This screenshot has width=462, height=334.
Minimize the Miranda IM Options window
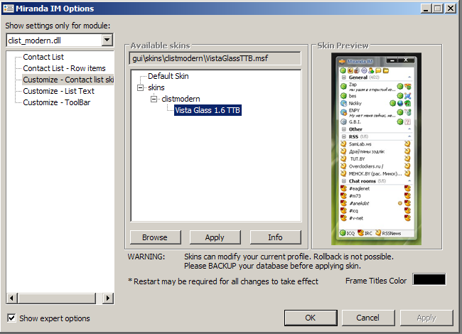click(425, 9)
